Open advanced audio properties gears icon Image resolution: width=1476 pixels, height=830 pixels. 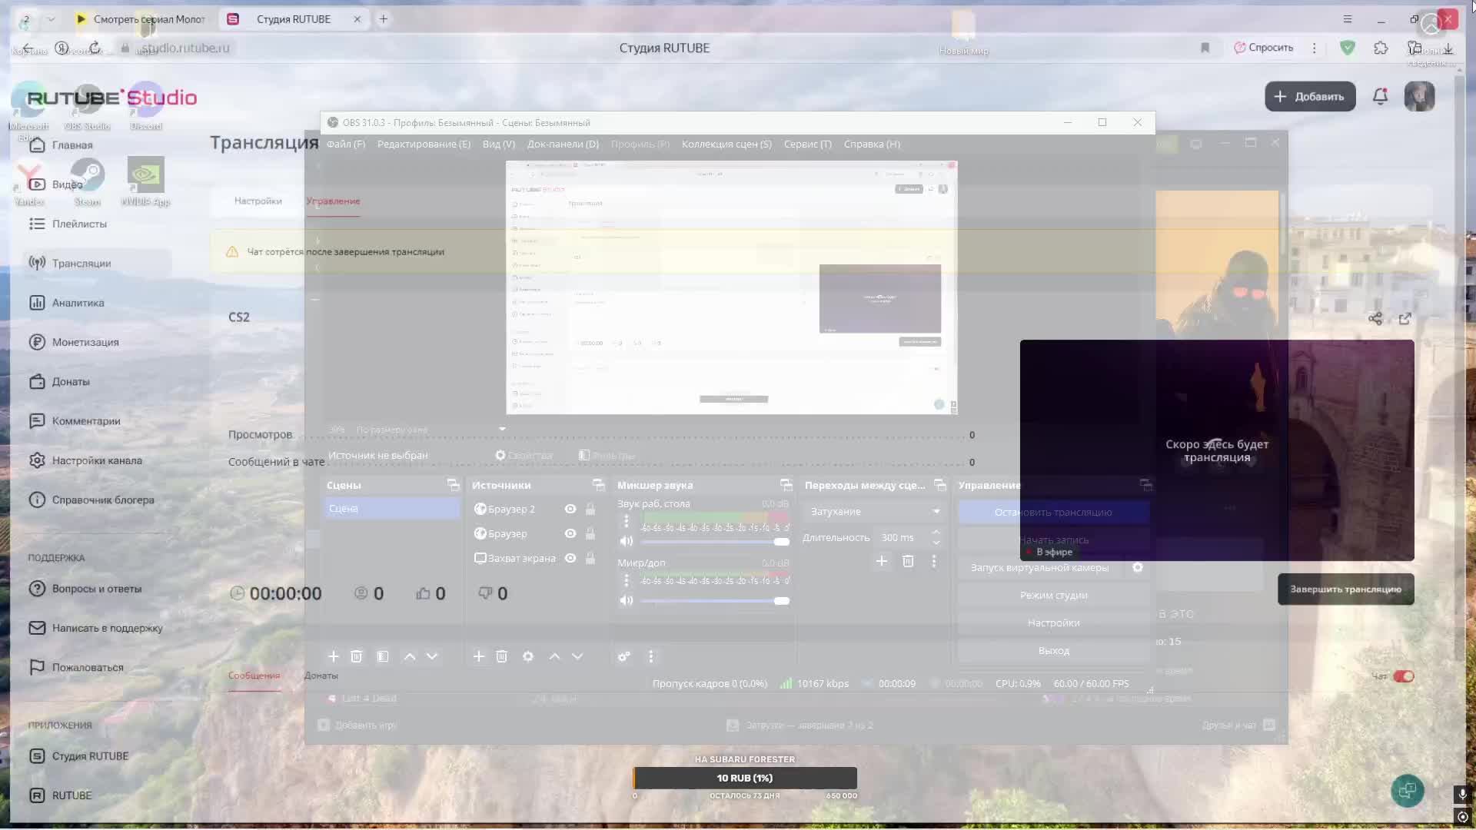(x=623, y=656)
